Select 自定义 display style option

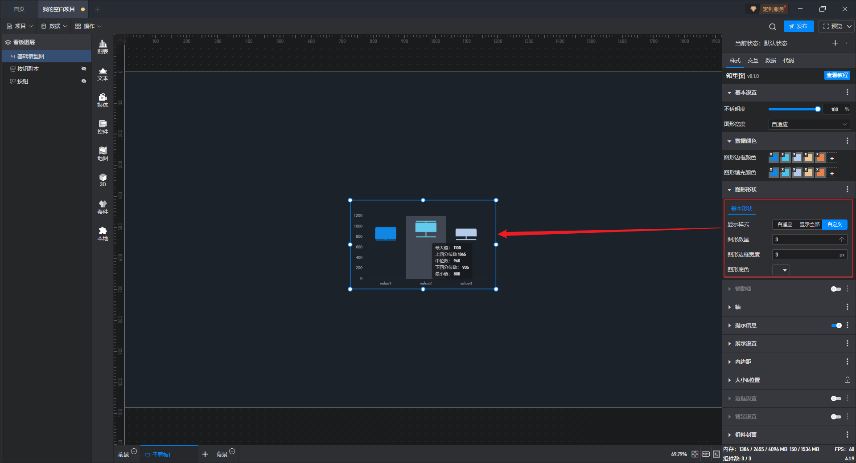coord(835,224)
